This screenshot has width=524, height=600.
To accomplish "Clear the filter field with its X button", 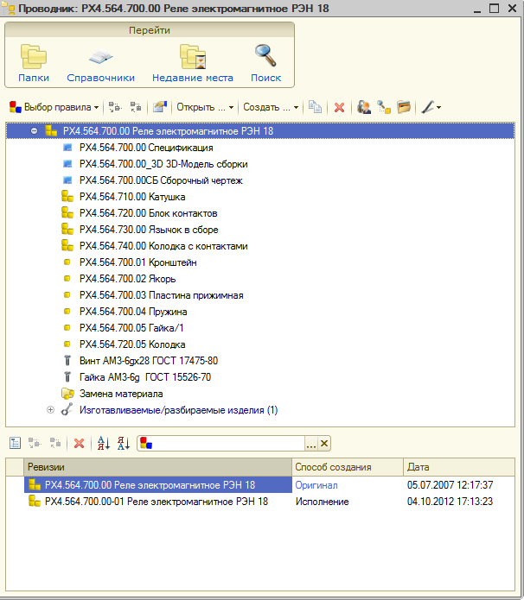I will coord(324,443).
